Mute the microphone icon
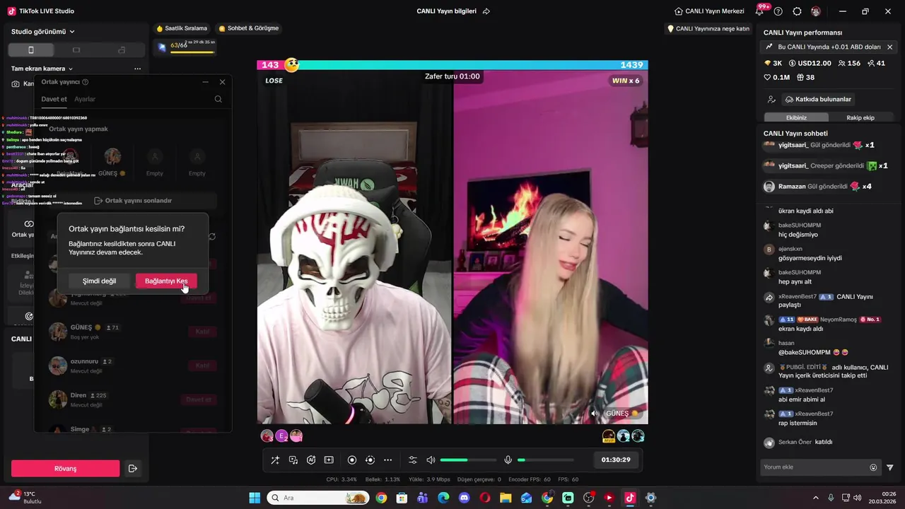905x509 pixels. point(508,460)
